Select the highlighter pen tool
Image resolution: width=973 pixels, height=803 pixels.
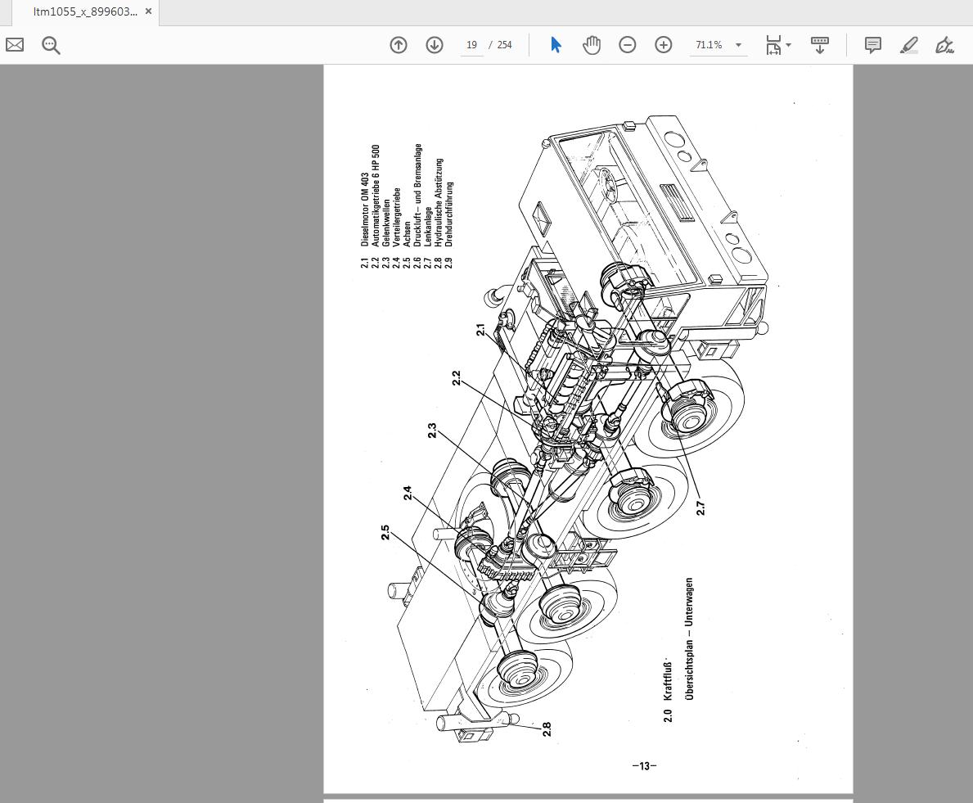(909, 45)
